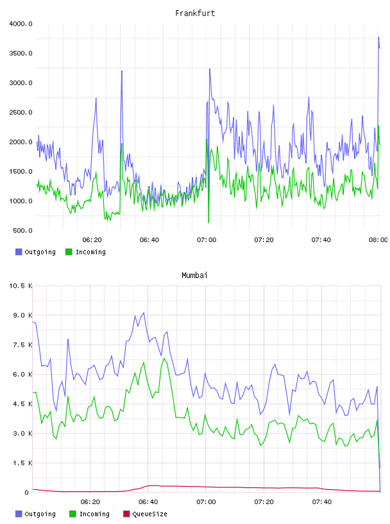The height and width of the screenshot is (524, 390).
Task: Select the Incoming label under Mumbai chart
Action: point(94,514)
